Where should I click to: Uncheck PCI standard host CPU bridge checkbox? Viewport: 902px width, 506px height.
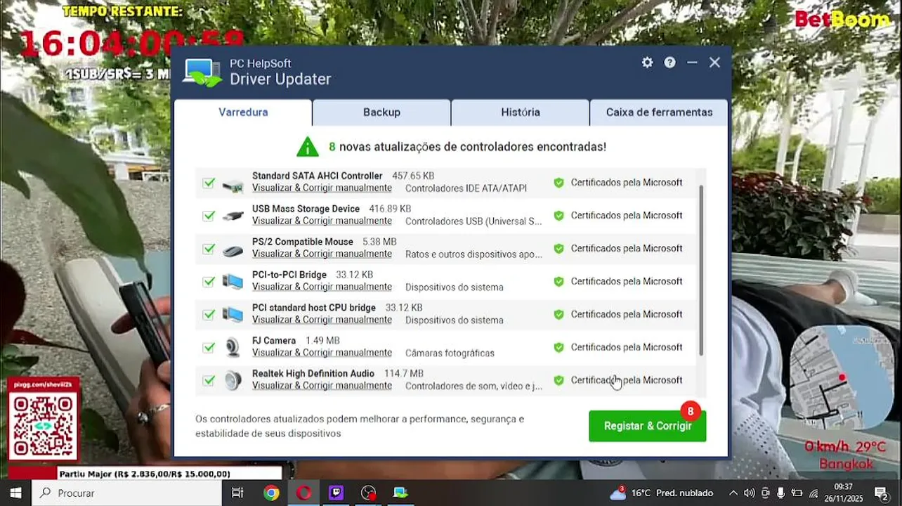[x=209, y=315]
